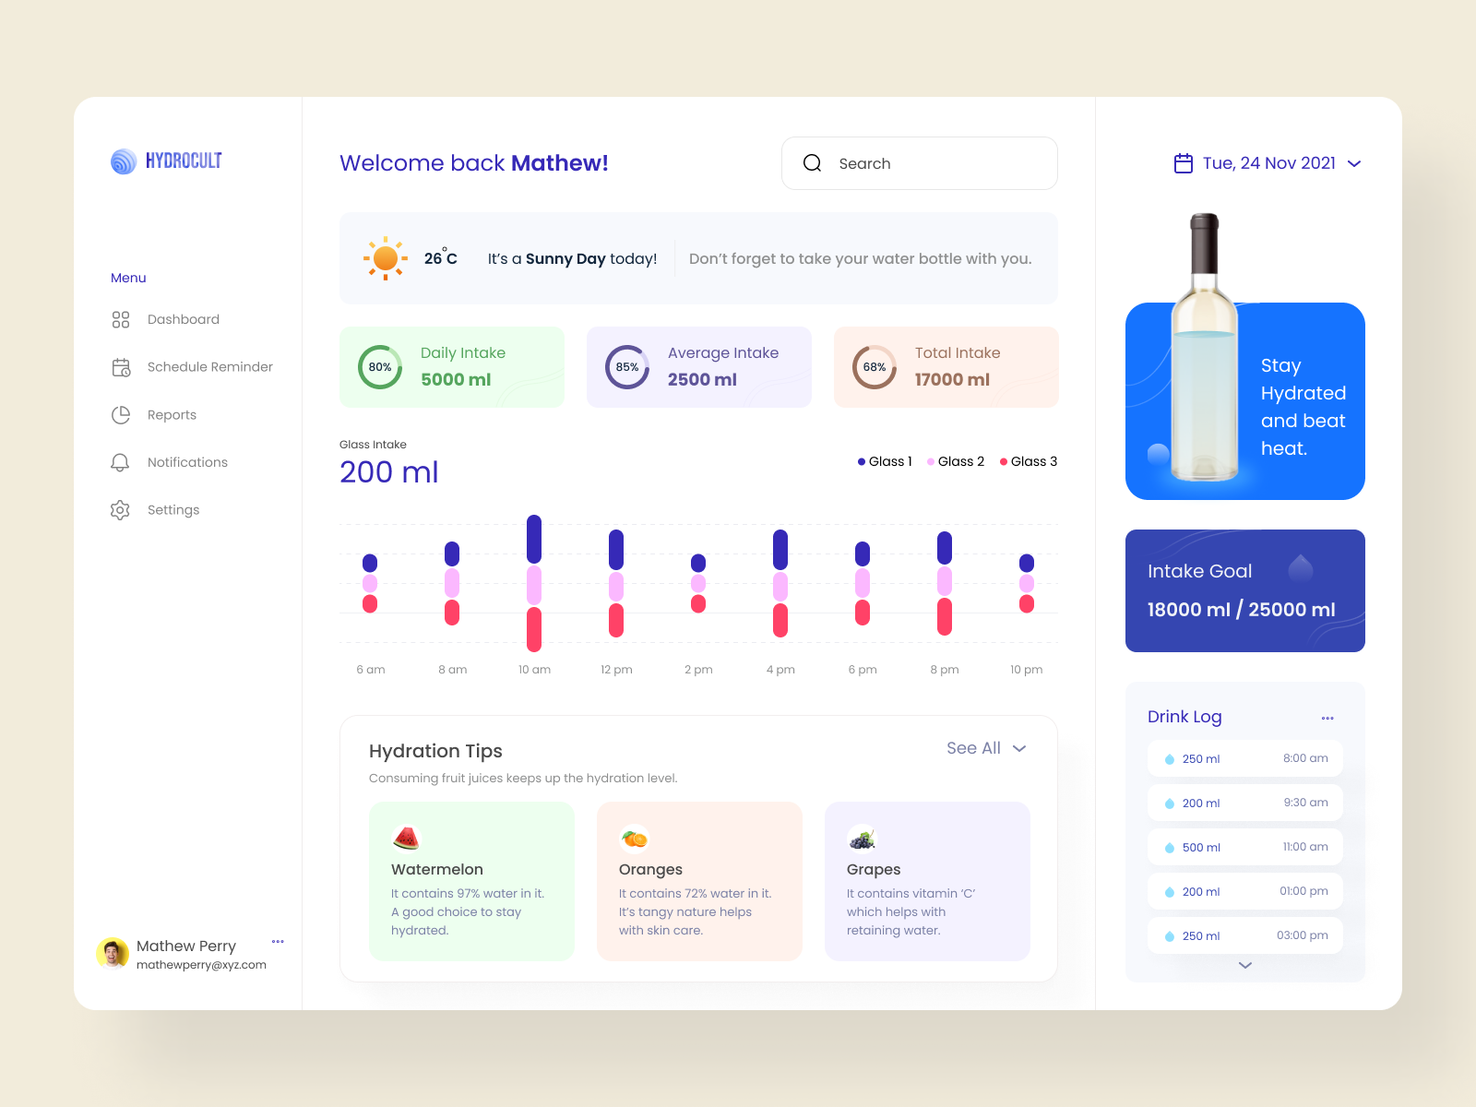This screenshot has height=1107, width=1476.
Task: Select the 8:00 am drink log entry
Action: click(1245, 758)
